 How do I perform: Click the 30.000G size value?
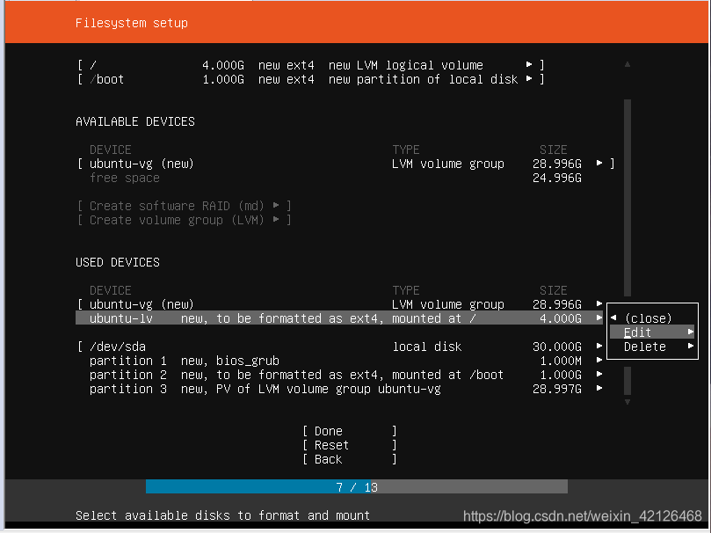(557, 347)
